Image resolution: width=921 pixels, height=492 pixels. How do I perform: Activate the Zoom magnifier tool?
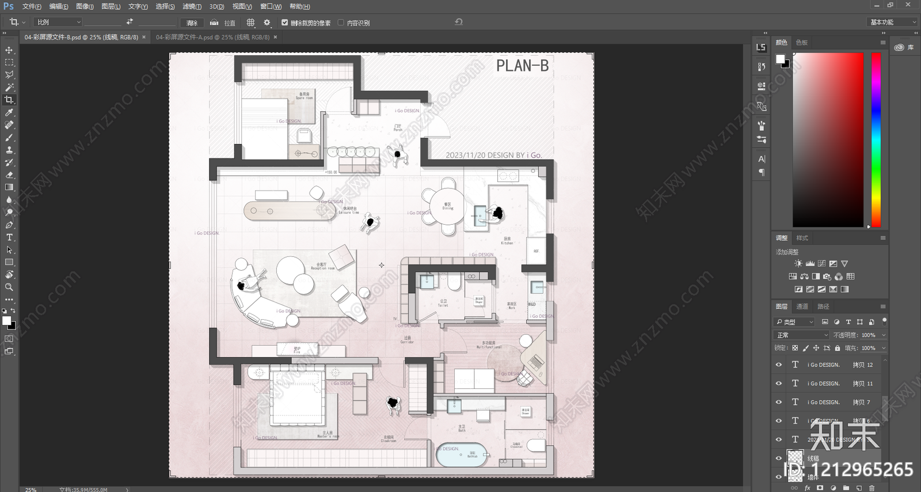point(9,287)
